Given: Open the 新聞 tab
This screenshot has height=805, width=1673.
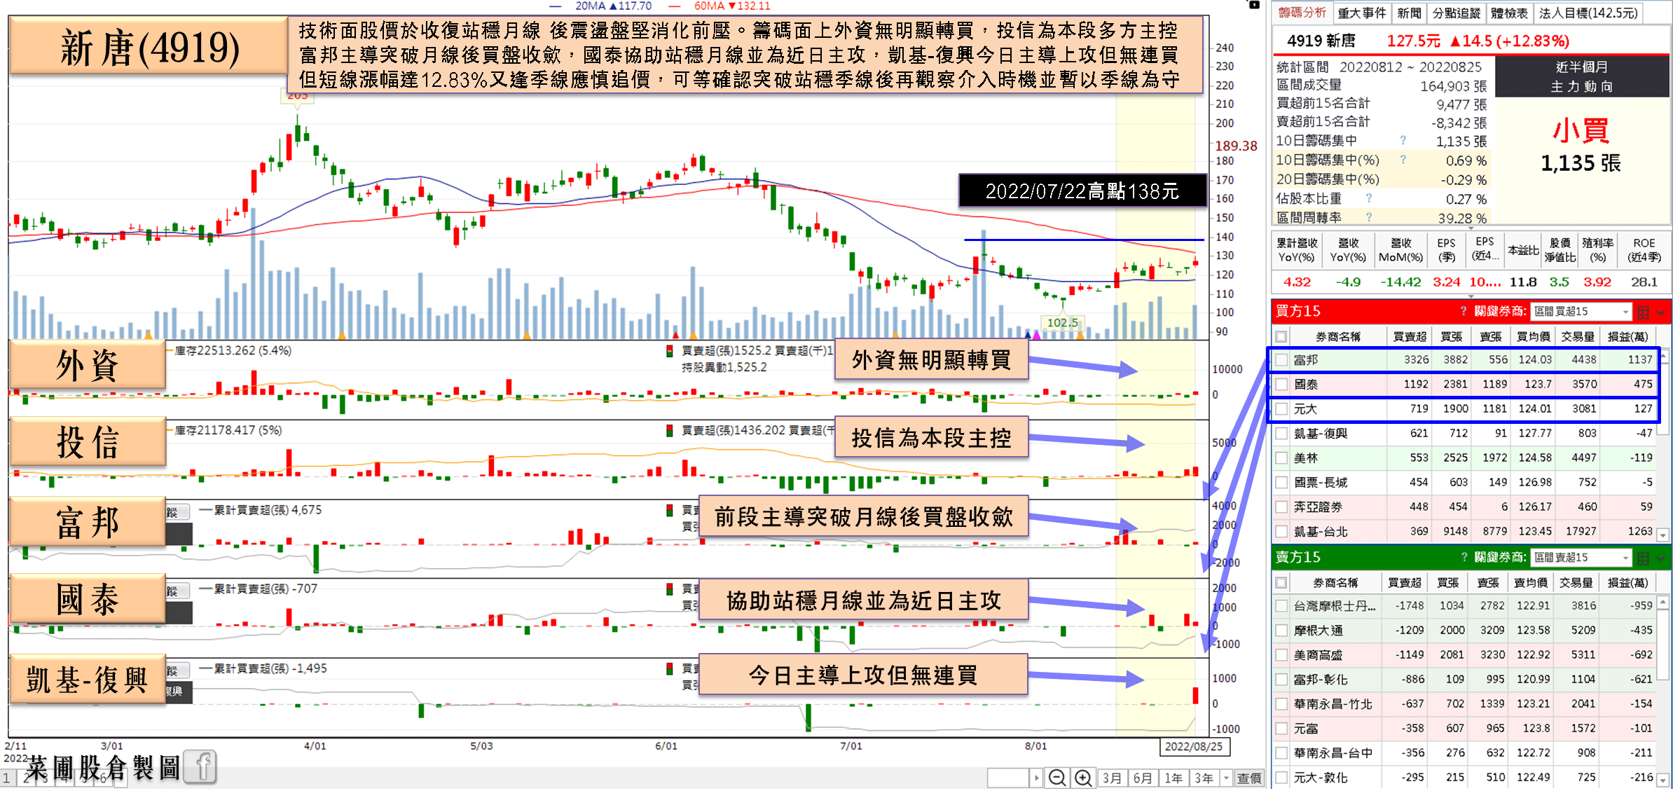Looking at the screenshot, I should click(x=1409, y=13).
